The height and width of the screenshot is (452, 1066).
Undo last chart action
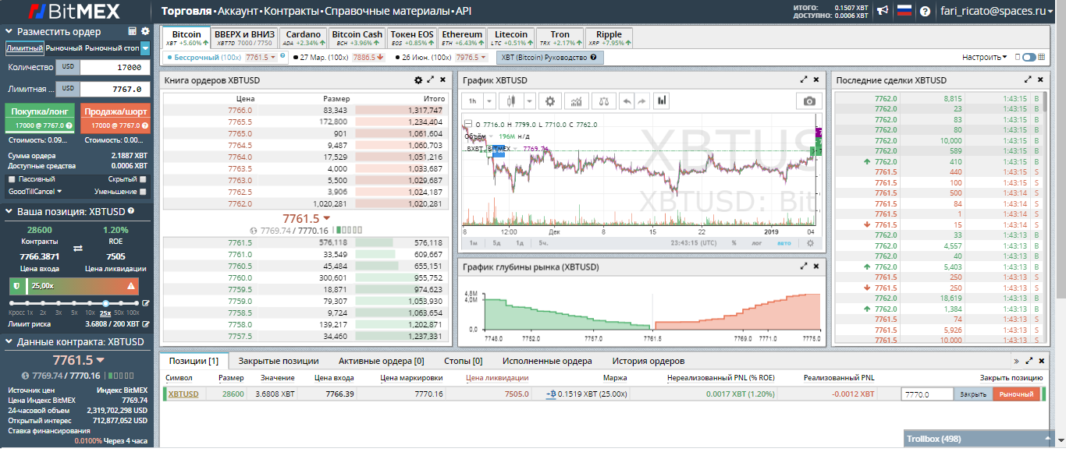(627, 101)
